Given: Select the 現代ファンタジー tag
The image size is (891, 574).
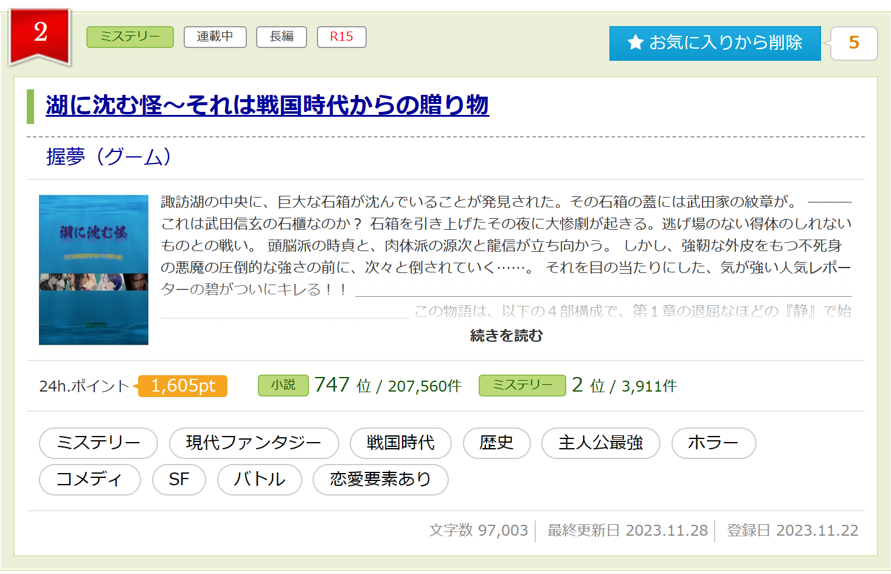Looking at the screenshot, I should (254, 443).
